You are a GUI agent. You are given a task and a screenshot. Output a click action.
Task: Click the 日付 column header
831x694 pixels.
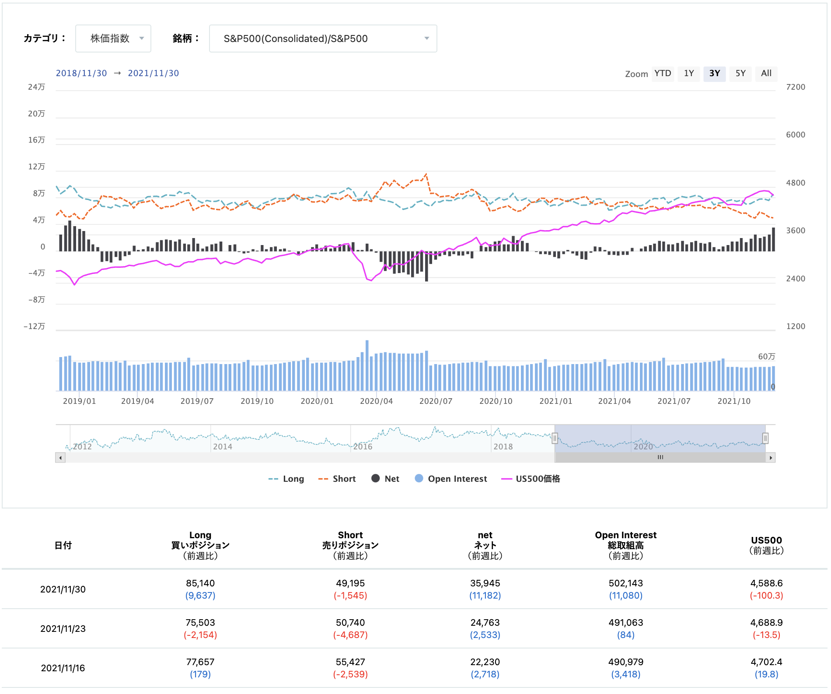click(63, 545)
